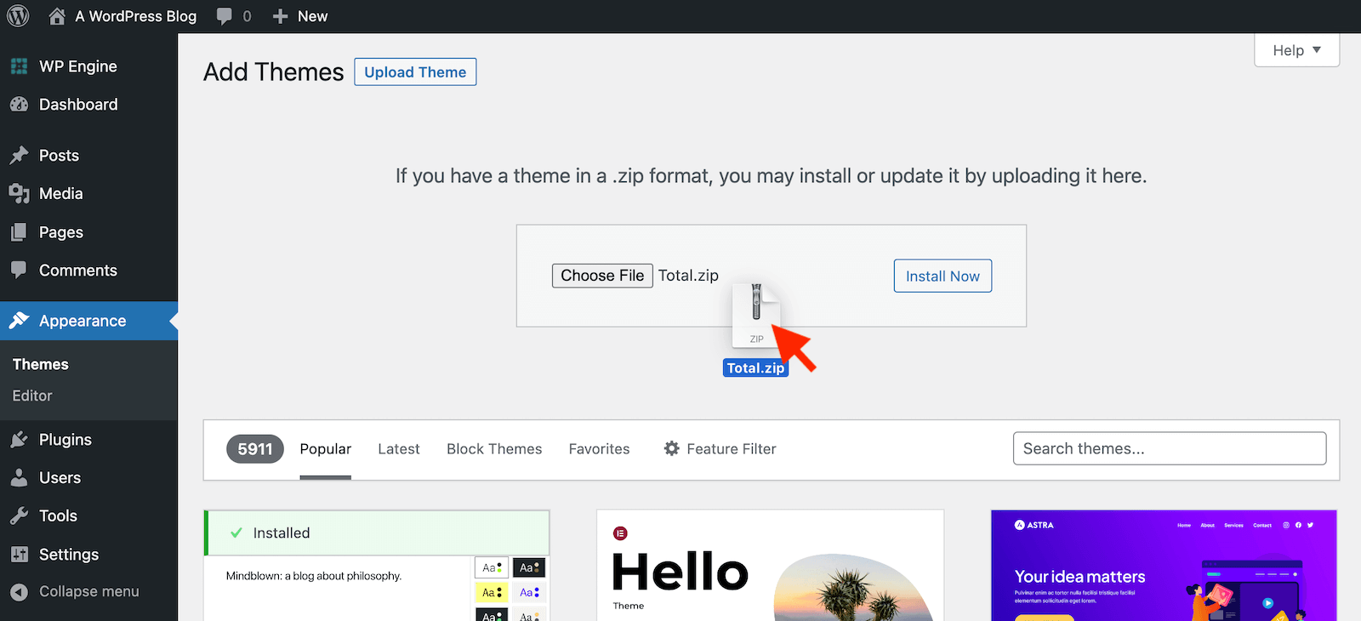Viewport: 1361px width, 621px height.
Task: Open the Hello theme thumbnail
Action: coord(770,566)
